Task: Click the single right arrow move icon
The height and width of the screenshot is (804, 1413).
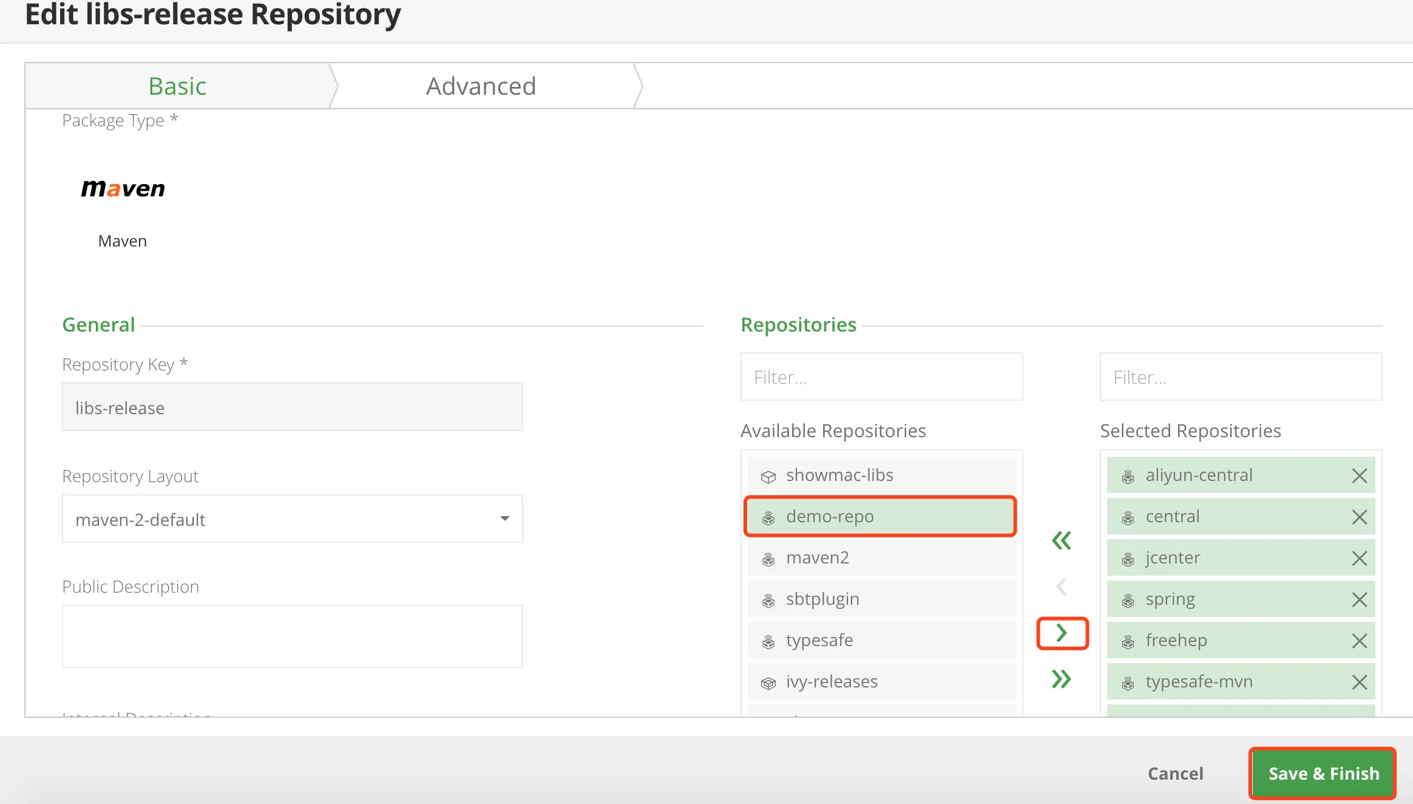Action: 1062,633
